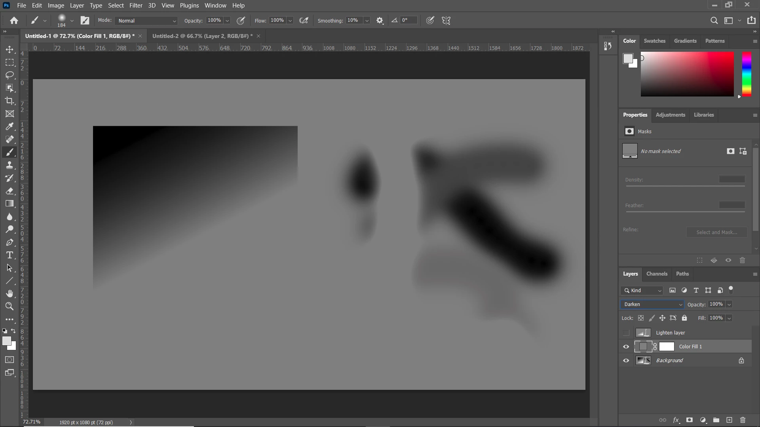Select the Hand tool

[9, 293]
